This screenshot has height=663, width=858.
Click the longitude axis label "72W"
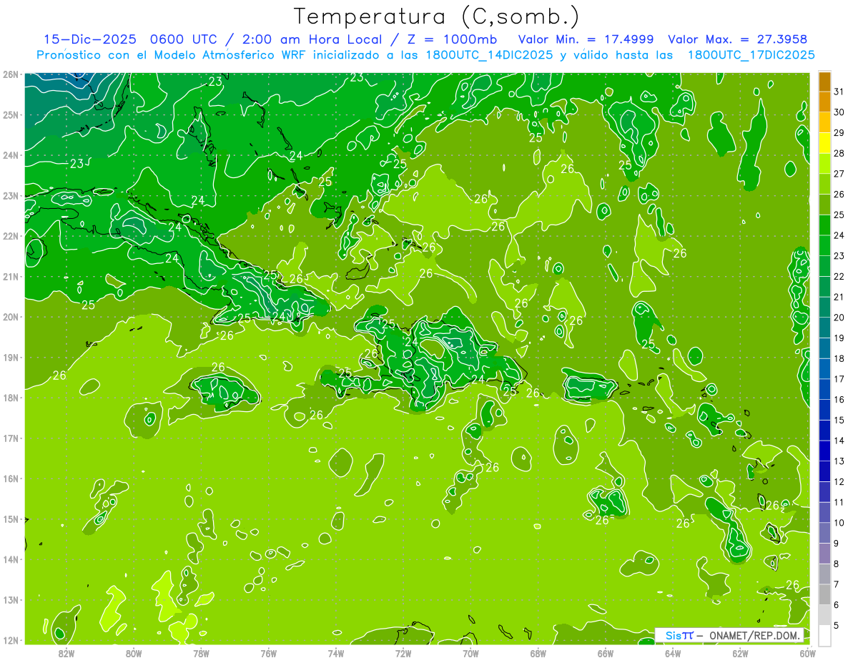403,653
